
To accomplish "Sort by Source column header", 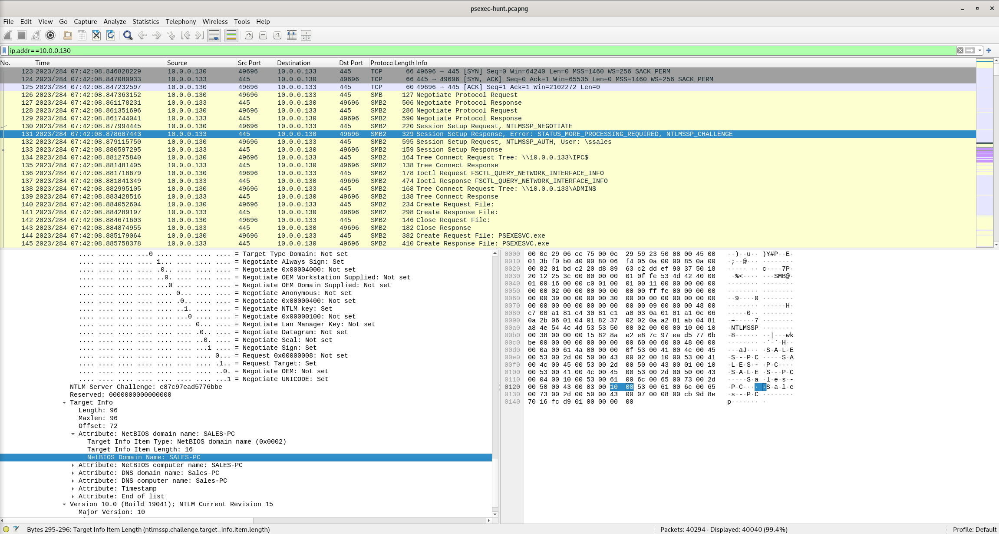I will pyautogui.click(x=201, y=63).
